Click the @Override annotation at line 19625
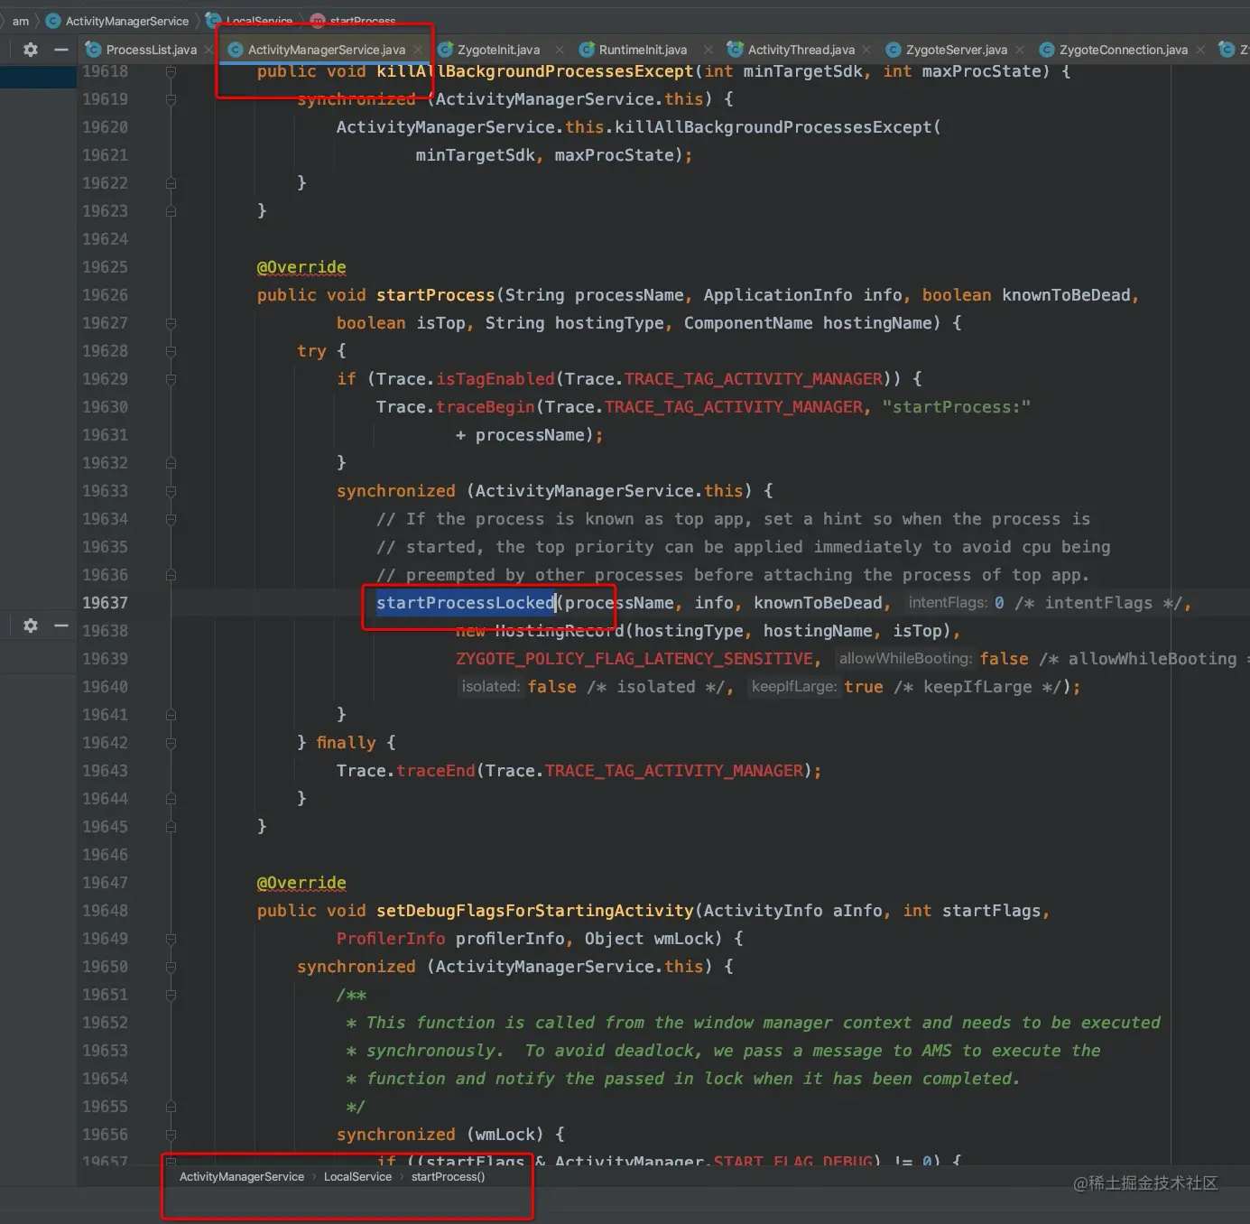Image resolution: width=1250 pixels, height=1224 pixels. tap(301, 267)
